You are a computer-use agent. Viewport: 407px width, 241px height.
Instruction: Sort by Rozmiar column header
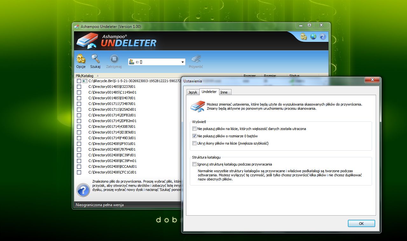(274, 76)
